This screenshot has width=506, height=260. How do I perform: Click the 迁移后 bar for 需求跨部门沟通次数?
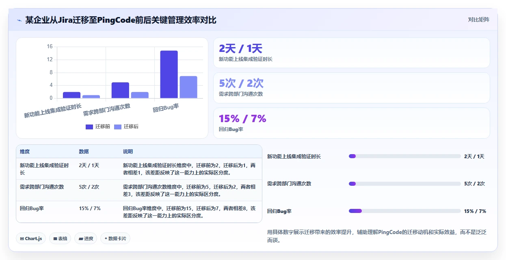140,95
